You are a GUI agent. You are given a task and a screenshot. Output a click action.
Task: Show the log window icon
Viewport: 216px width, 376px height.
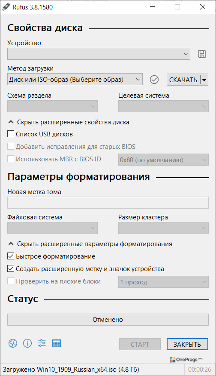point(57,343)
